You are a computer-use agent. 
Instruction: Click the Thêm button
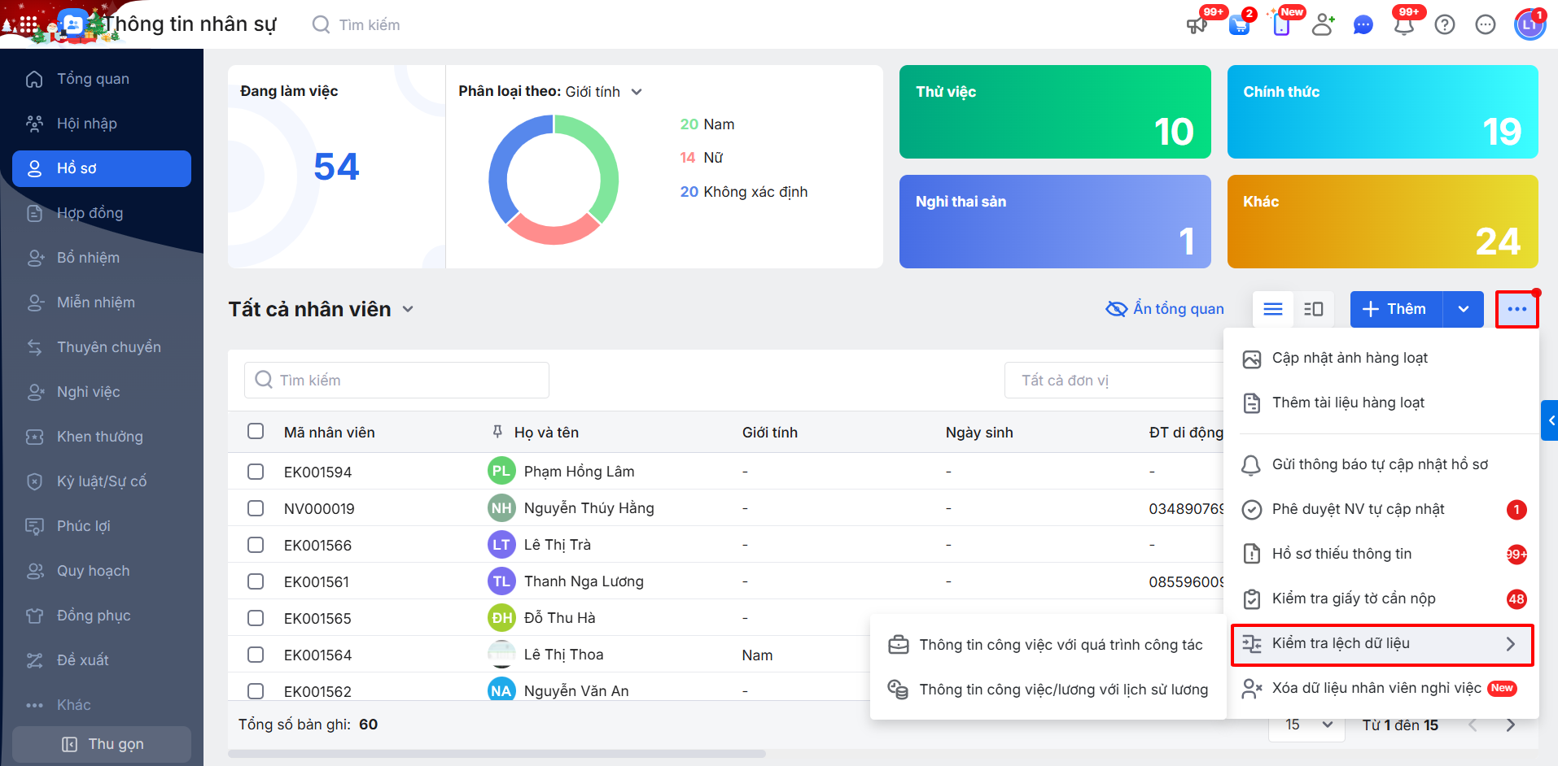click(1396, 309)
